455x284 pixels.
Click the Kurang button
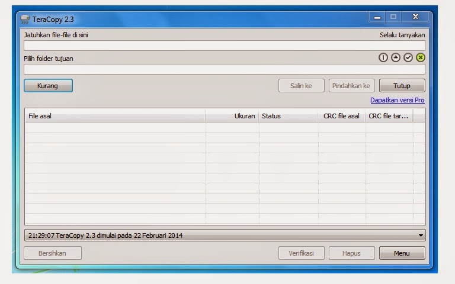[48, 86]
